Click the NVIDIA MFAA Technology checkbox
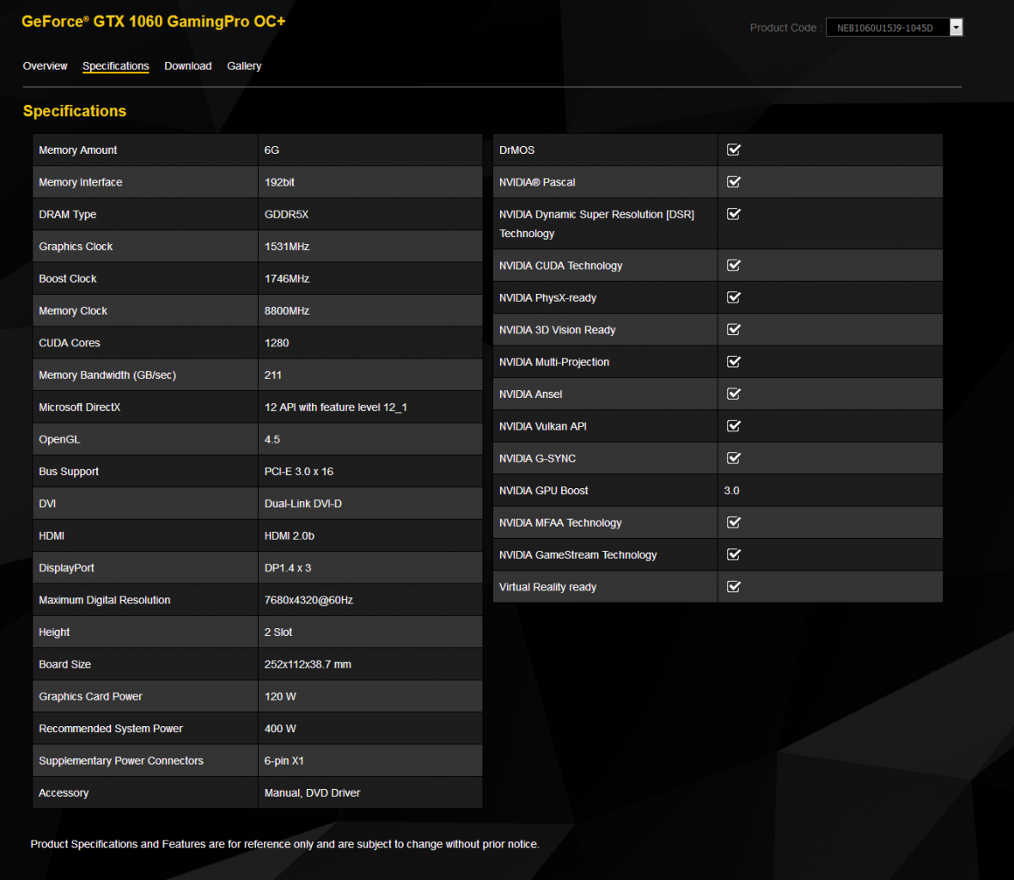Image resolution: width=1014 pixels, height=880 pixels. (x=733, y=522)
